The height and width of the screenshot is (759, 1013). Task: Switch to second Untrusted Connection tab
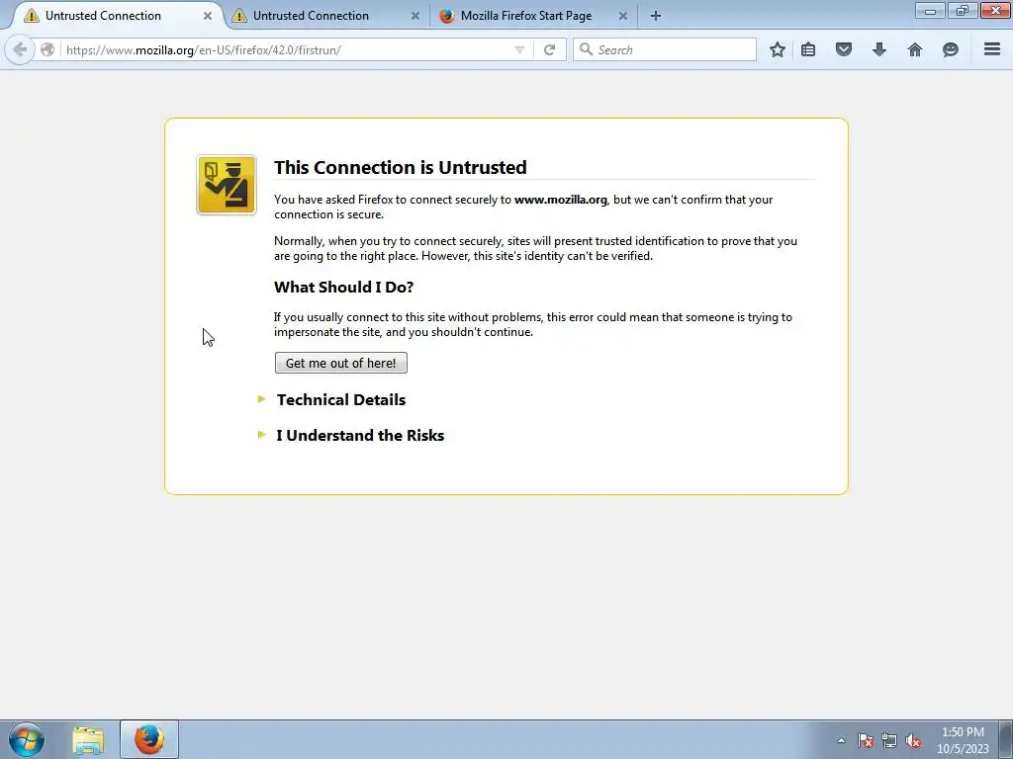click(x=326, y=16)
